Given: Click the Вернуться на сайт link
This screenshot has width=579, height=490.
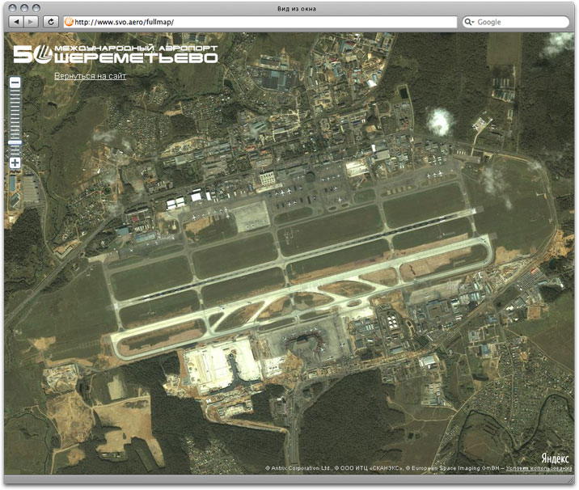Looking at the screenshot, I should click(90, 76).
